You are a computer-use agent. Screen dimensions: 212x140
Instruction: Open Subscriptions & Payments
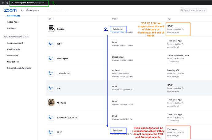[x=19, y=68]
